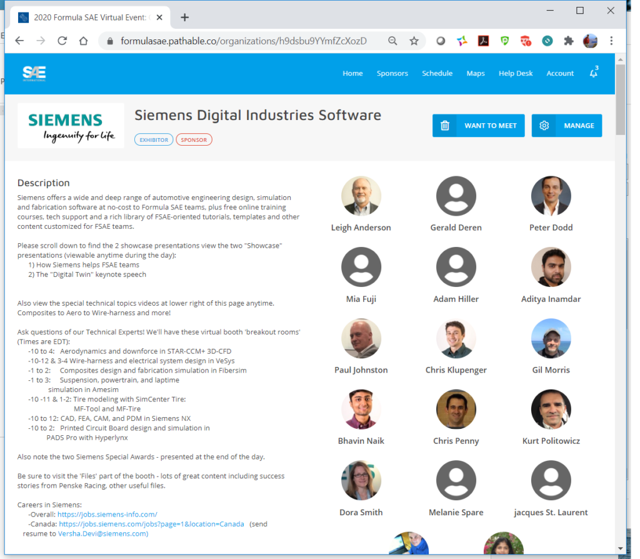Click the name Kurt Politowicz

pos(551,441)
